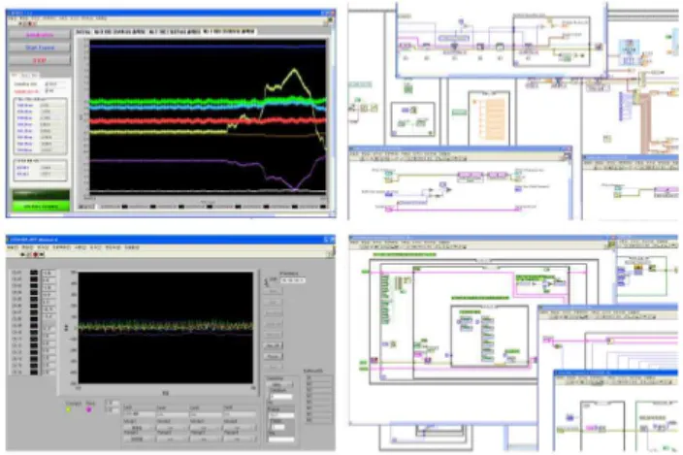Click red abort icon in lower-left window toolbar
The width and height of the screenshot is (683, 455).
tap(36, 254)
